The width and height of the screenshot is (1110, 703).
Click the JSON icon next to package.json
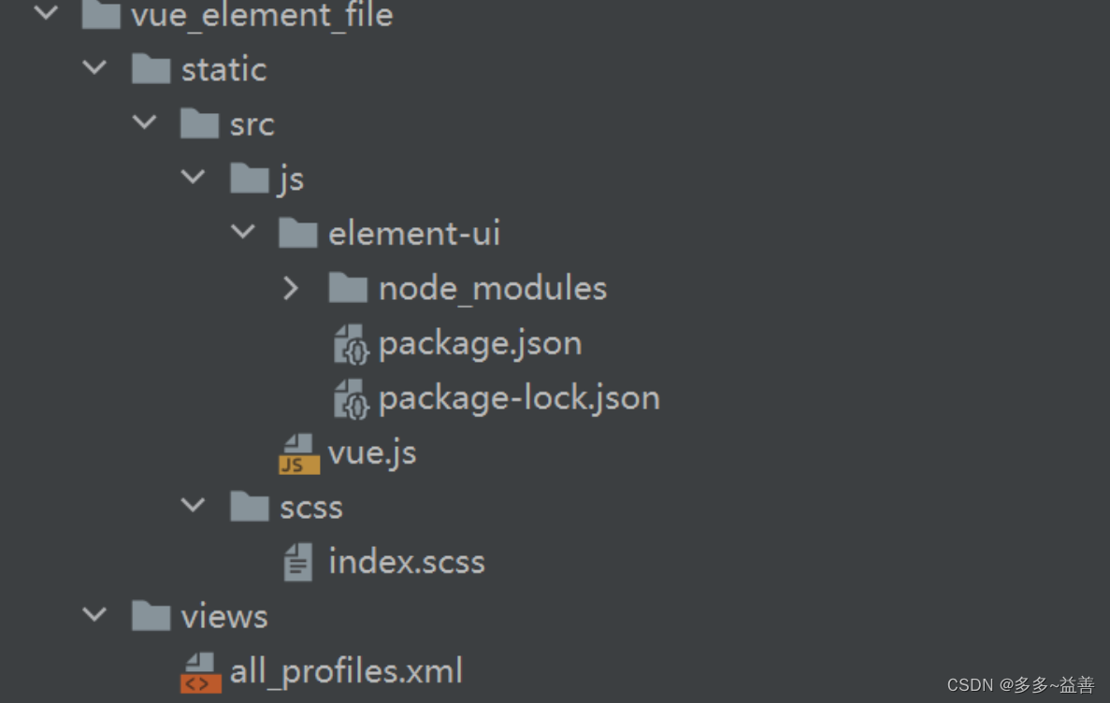(351, 342)
